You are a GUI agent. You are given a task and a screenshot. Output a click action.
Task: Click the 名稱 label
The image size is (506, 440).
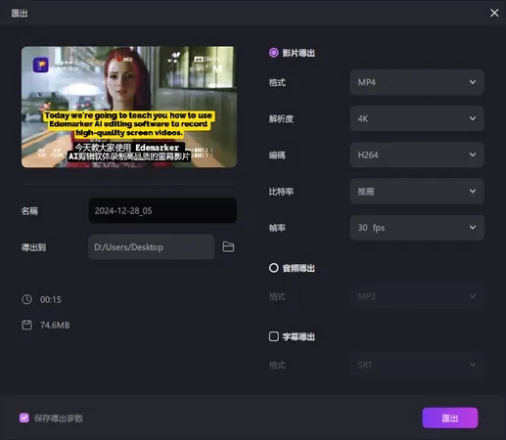29,211
